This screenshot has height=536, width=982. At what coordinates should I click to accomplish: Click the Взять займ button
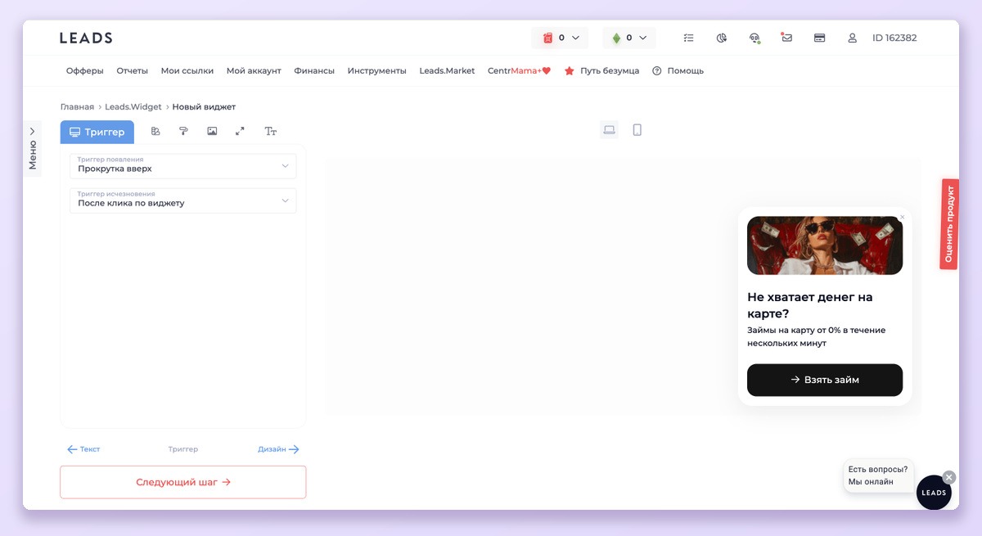[825, 380]
